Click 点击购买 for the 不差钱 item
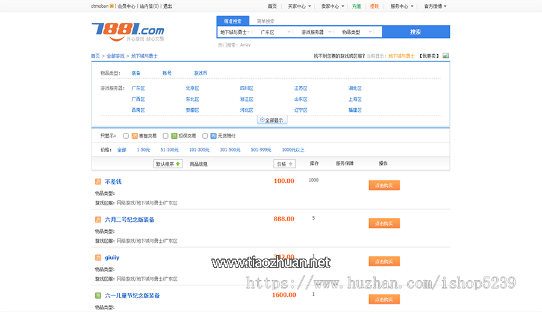542x312 pixels. [x=384, y=186]
